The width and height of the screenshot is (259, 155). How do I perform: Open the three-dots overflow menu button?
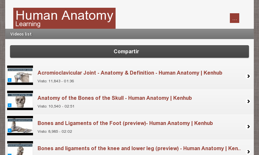pos(234,18)
